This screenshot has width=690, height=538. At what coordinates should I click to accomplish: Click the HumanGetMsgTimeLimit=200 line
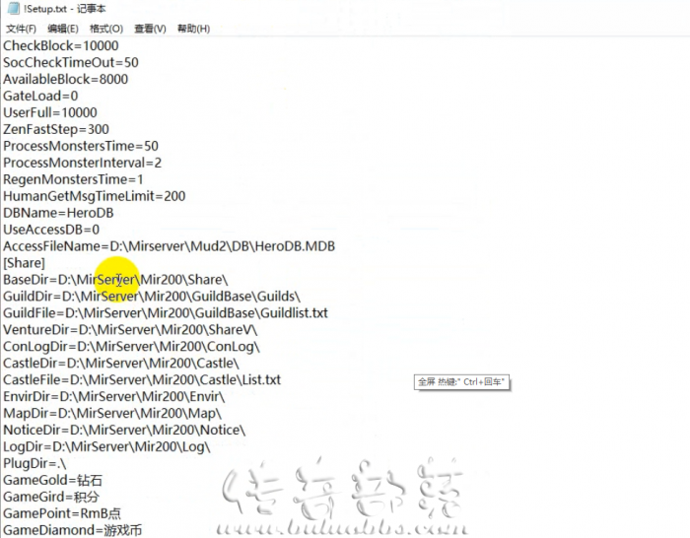pyautogui.click(x=95, y=196)
